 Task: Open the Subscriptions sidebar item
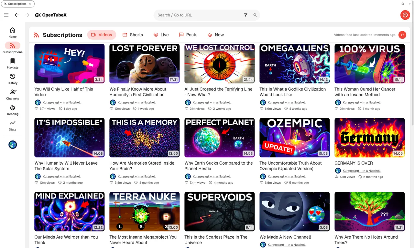pos(13,48)
